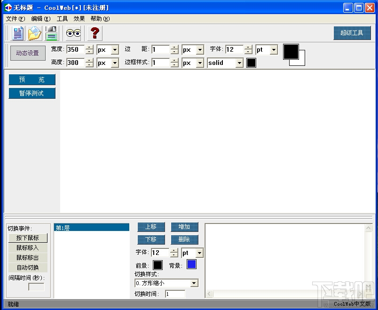Viewport: 378px width, 310px height.
Task: Click the layer 字体 size spinner
Action: pos(174,253)
